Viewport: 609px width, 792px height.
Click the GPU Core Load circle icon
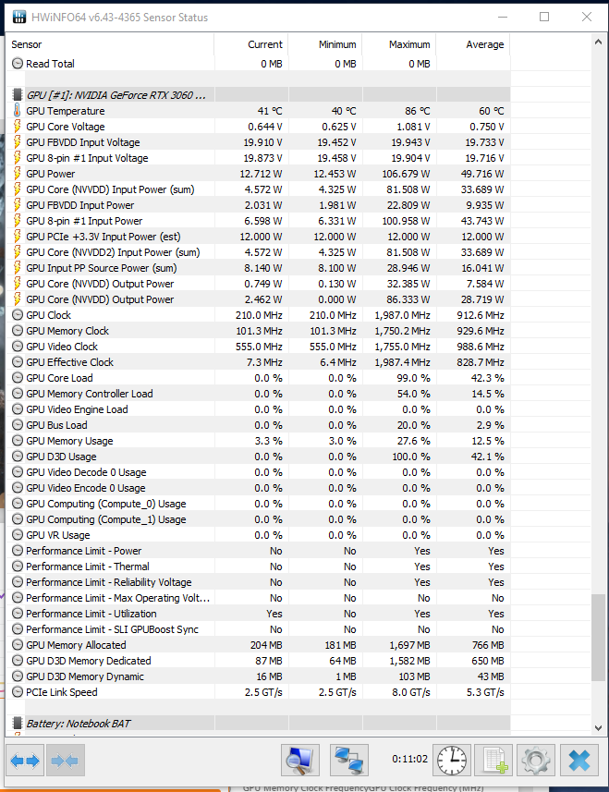tap(18, 378)
